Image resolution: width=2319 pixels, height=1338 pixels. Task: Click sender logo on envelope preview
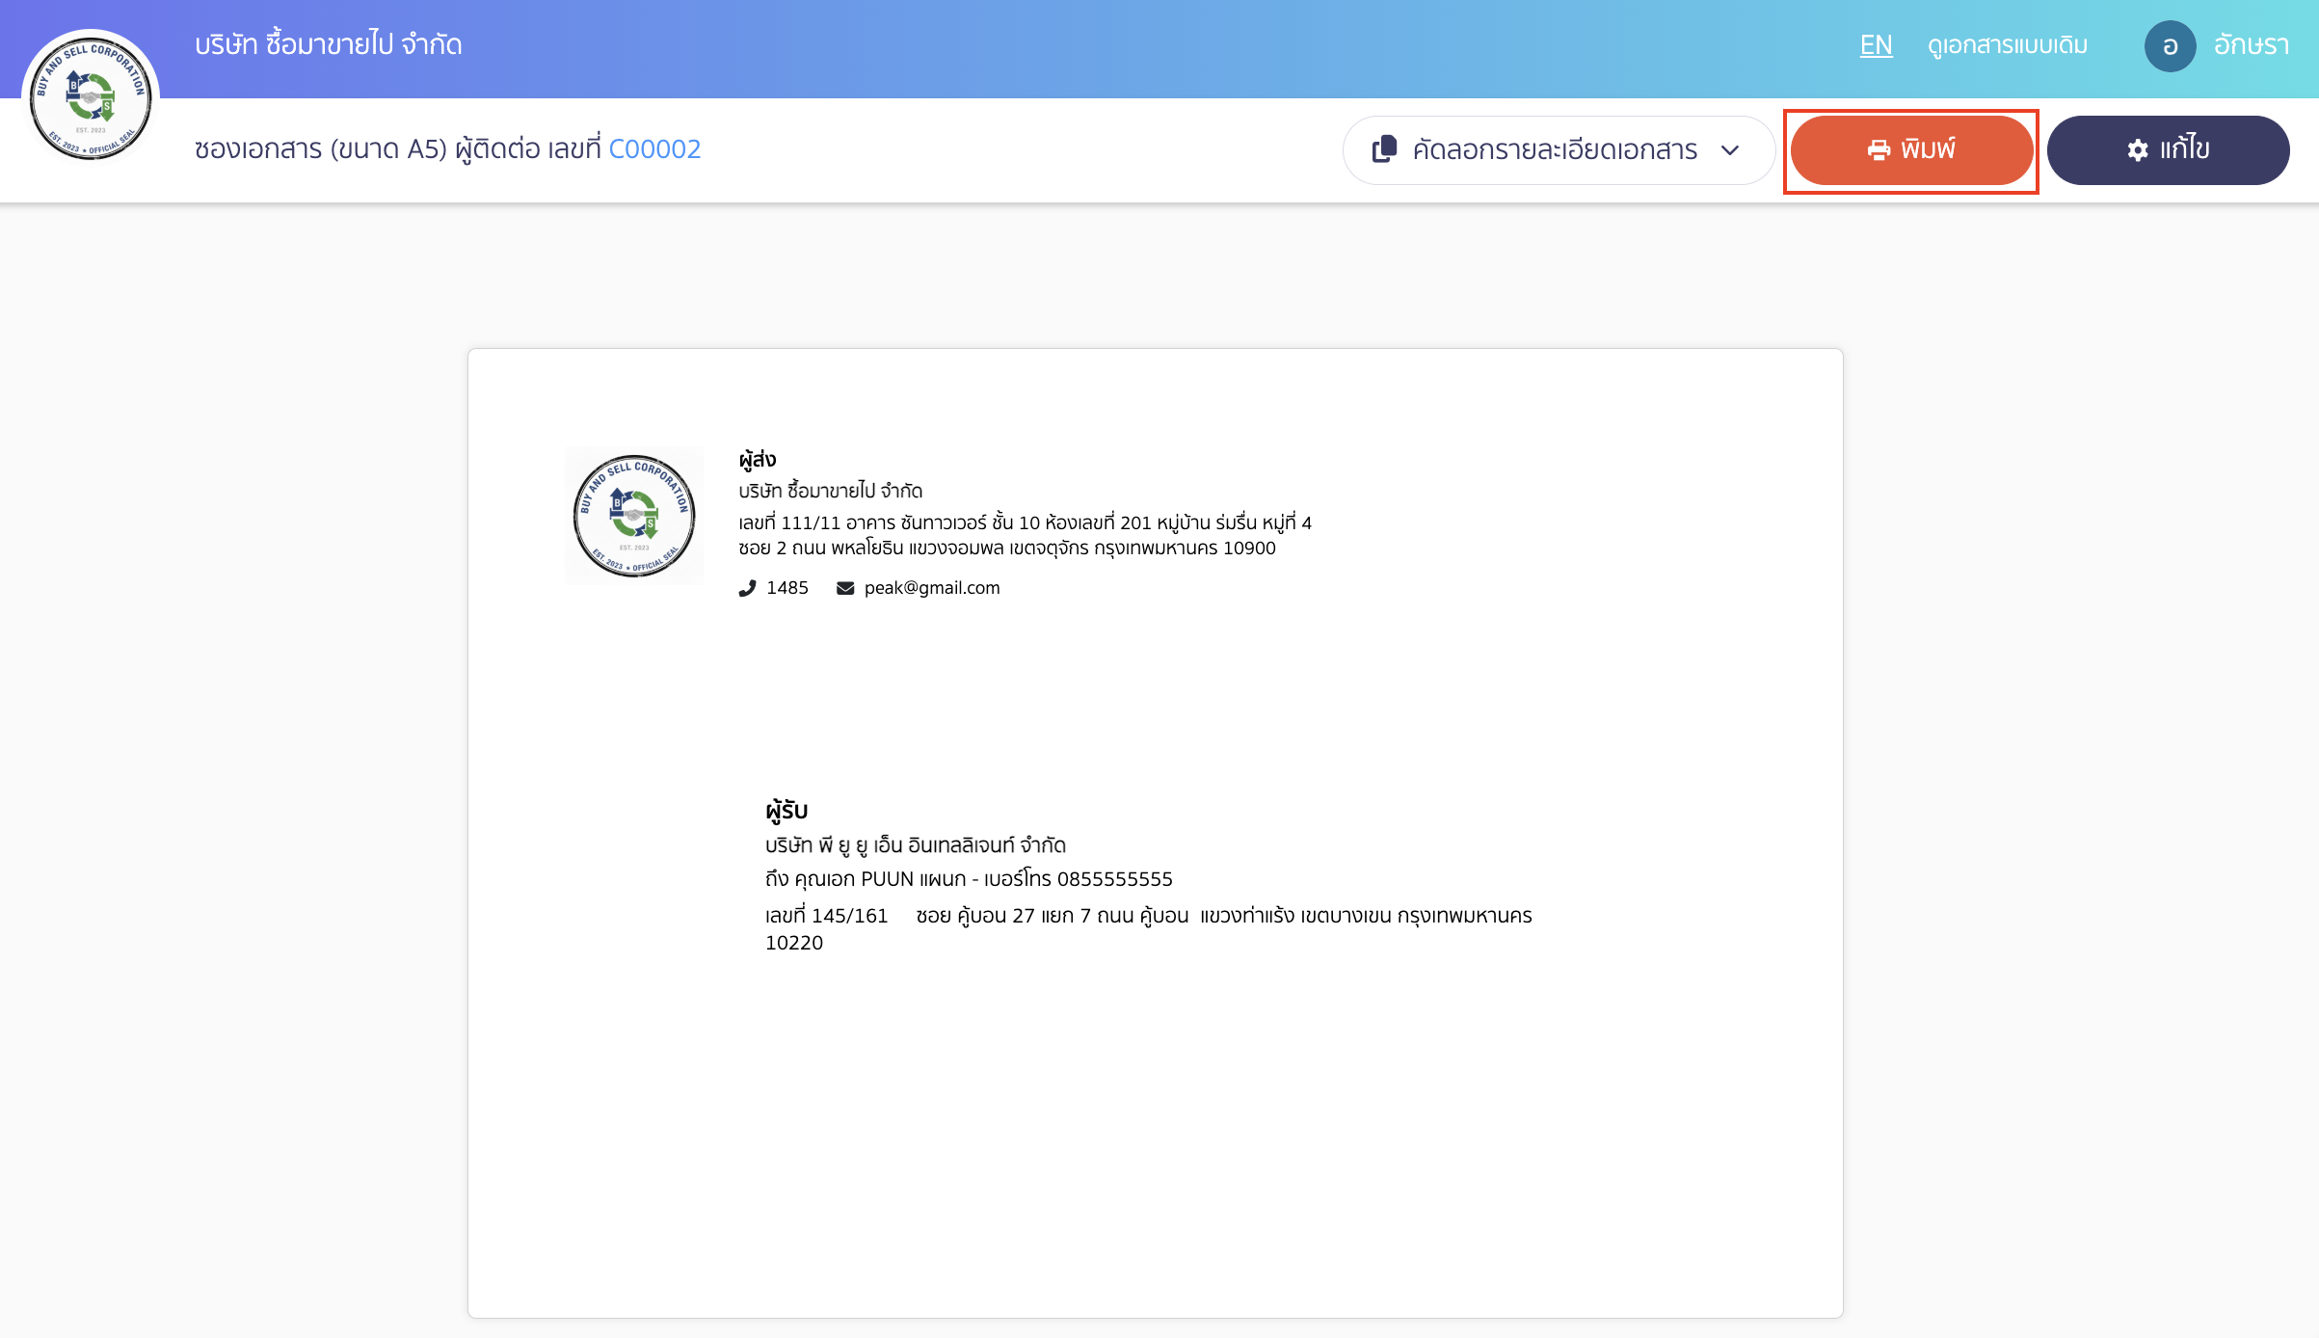tap(634, 516)
